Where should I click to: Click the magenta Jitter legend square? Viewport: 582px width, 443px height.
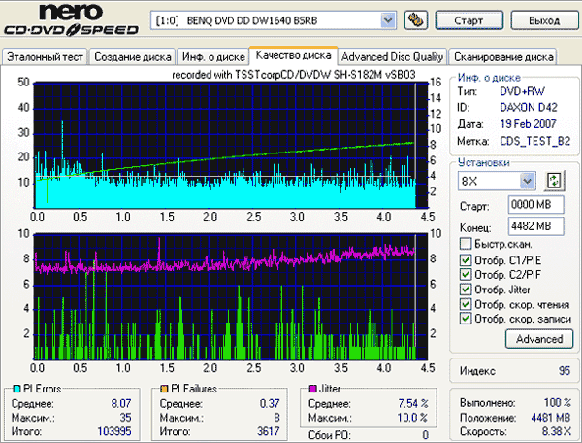pos(312,389)
